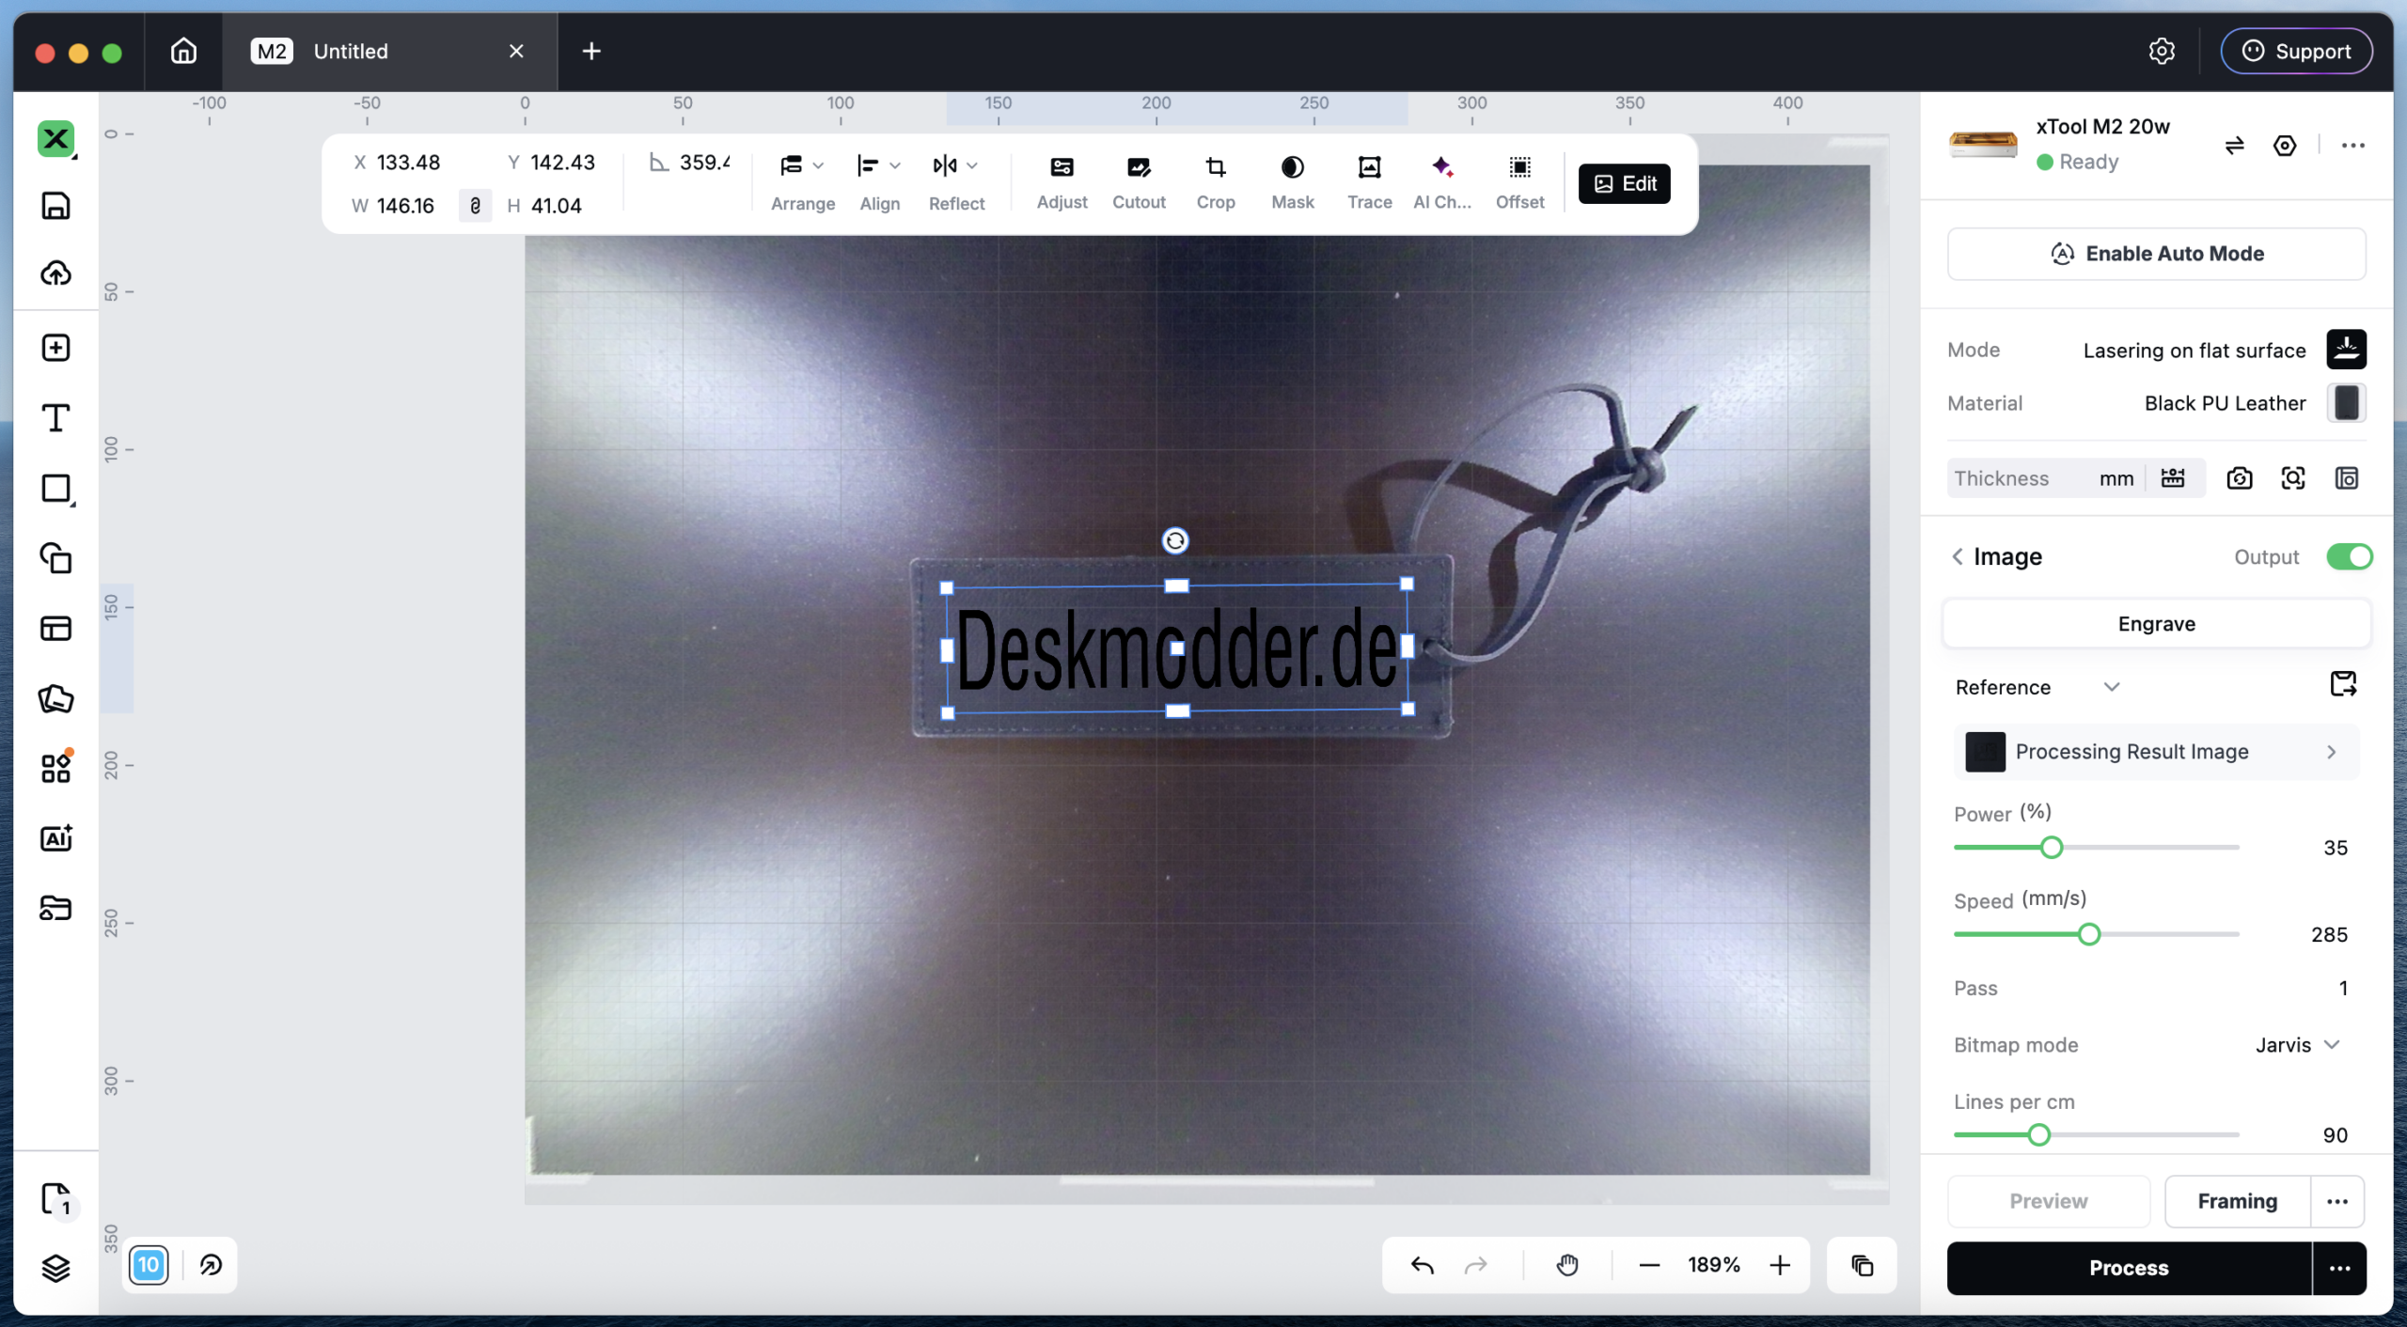The image size is (2407, 1327).
Task: Open a new tab with plus
Action: 591,51
